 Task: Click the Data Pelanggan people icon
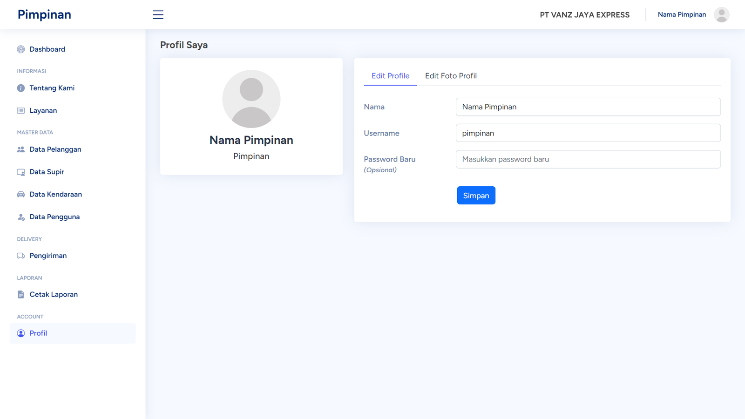(x=21, y=149)
